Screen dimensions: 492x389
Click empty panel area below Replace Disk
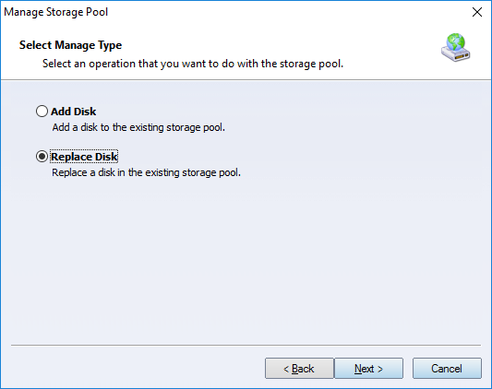(246, 257)
